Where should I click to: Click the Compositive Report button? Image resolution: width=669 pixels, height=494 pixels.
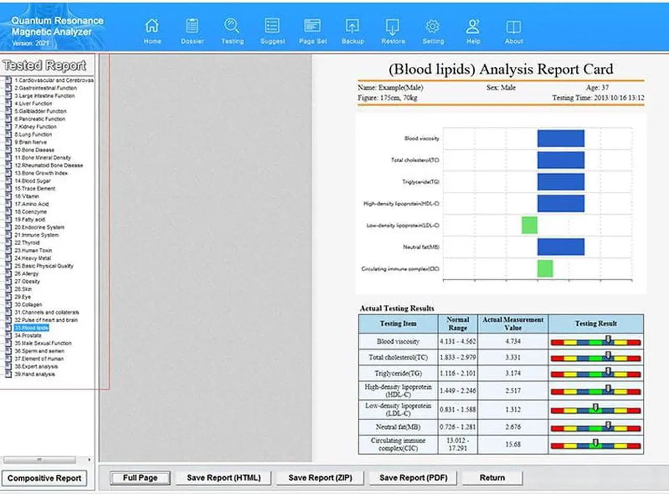pos(44,478)
